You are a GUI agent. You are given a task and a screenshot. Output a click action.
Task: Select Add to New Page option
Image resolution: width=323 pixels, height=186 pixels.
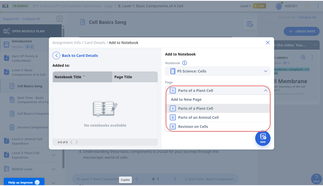coord(186,100)
